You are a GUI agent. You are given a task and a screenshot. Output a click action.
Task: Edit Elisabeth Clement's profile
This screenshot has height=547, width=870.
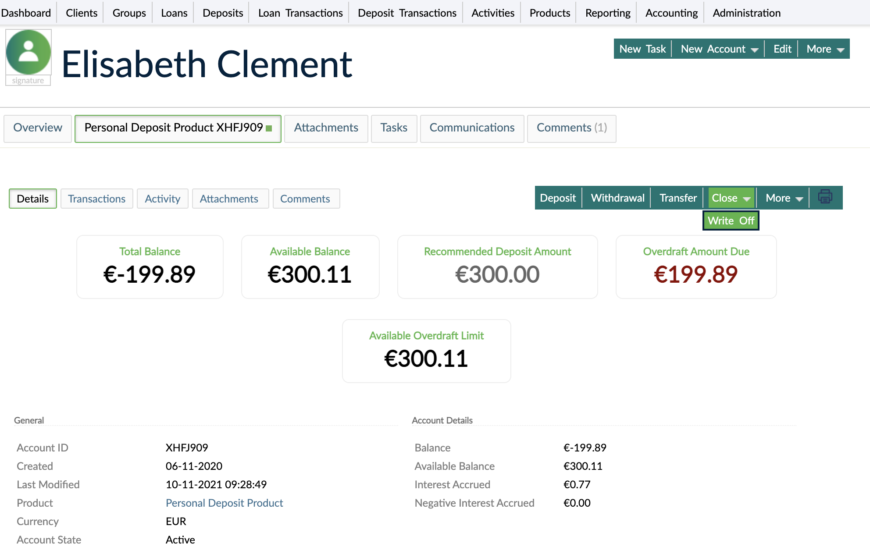point(782,49)
